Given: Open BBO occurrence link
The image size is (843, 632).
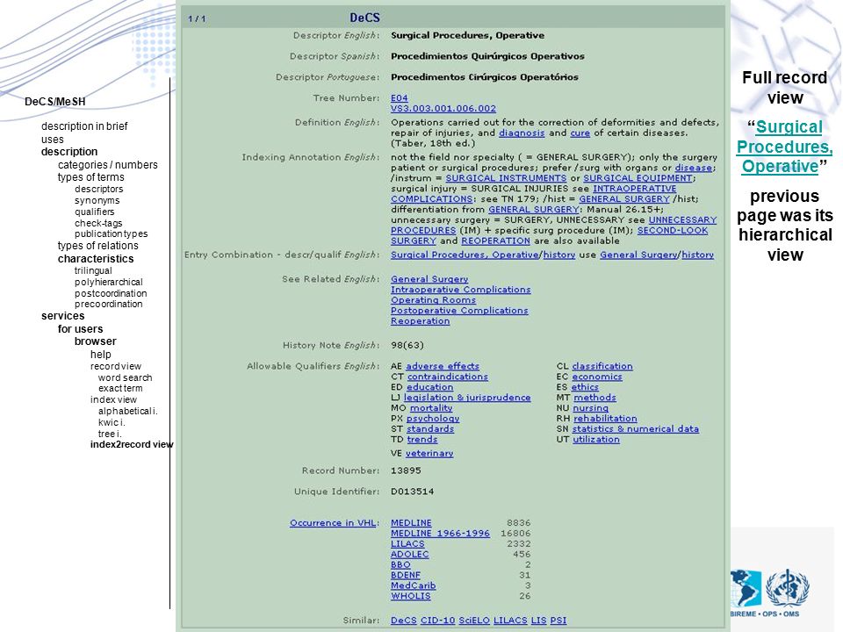Looking at the screenshot, I should 400,564.
